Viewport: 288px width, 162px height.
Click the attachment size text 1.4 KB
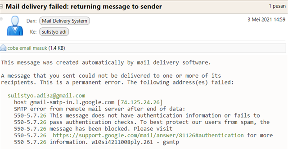57,48
